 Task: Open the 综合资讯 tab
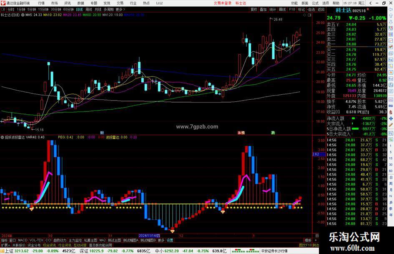point(49,245)
